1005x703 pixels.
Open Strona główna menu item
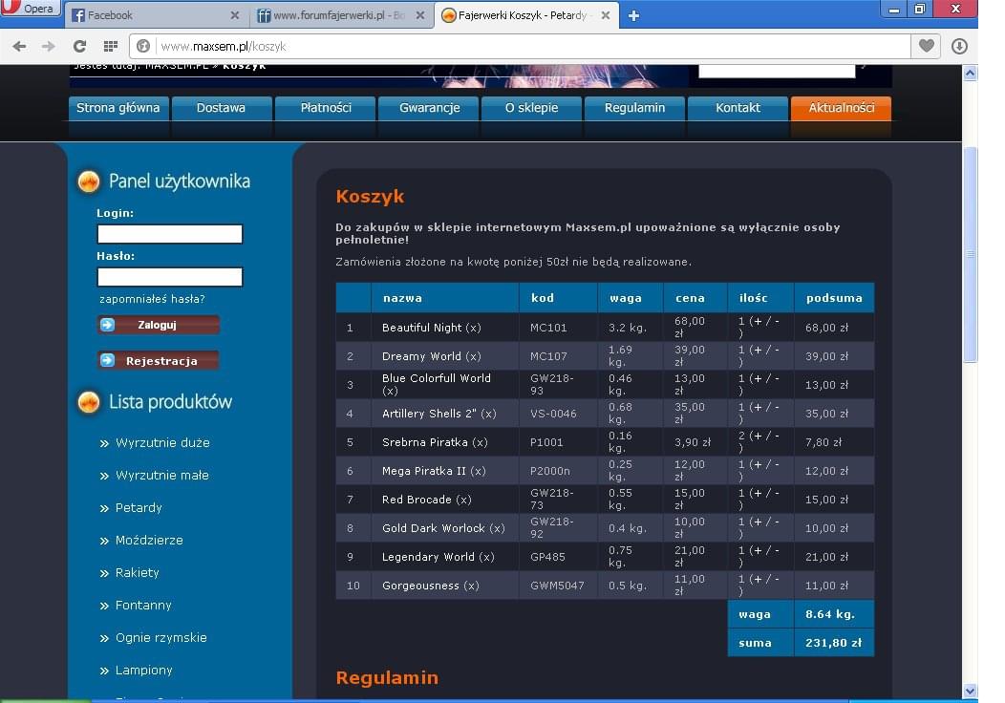click(118, 108)
